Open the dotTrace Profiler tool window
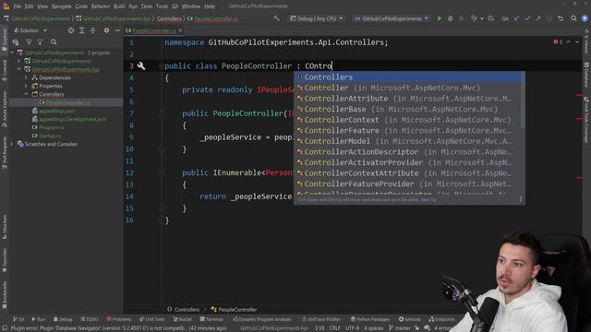This screenshot has height=332, width=591. click(320, 319)
